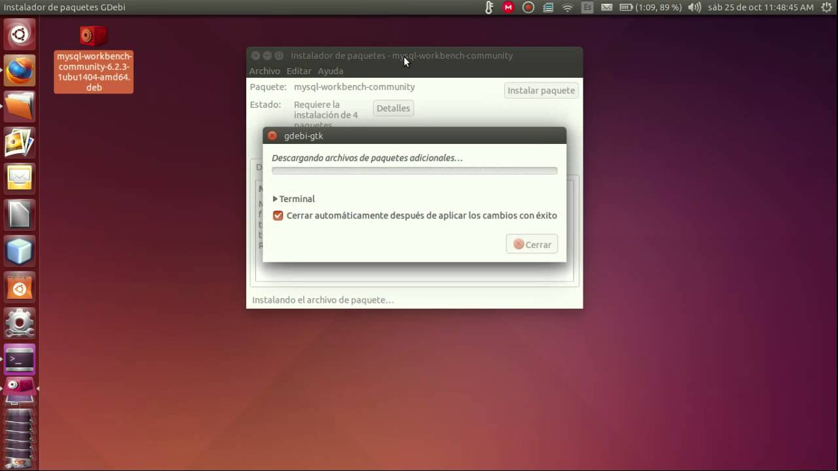The height and width of the screenshot is (471, 838).
Task: Open the session power gear menu
Action: [827, 7]
